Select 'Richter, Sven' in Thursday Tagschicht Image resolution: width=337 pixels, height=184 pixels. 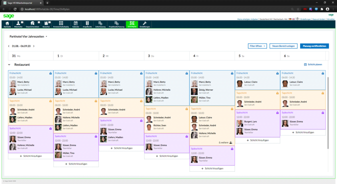click(x=160, y=126)
